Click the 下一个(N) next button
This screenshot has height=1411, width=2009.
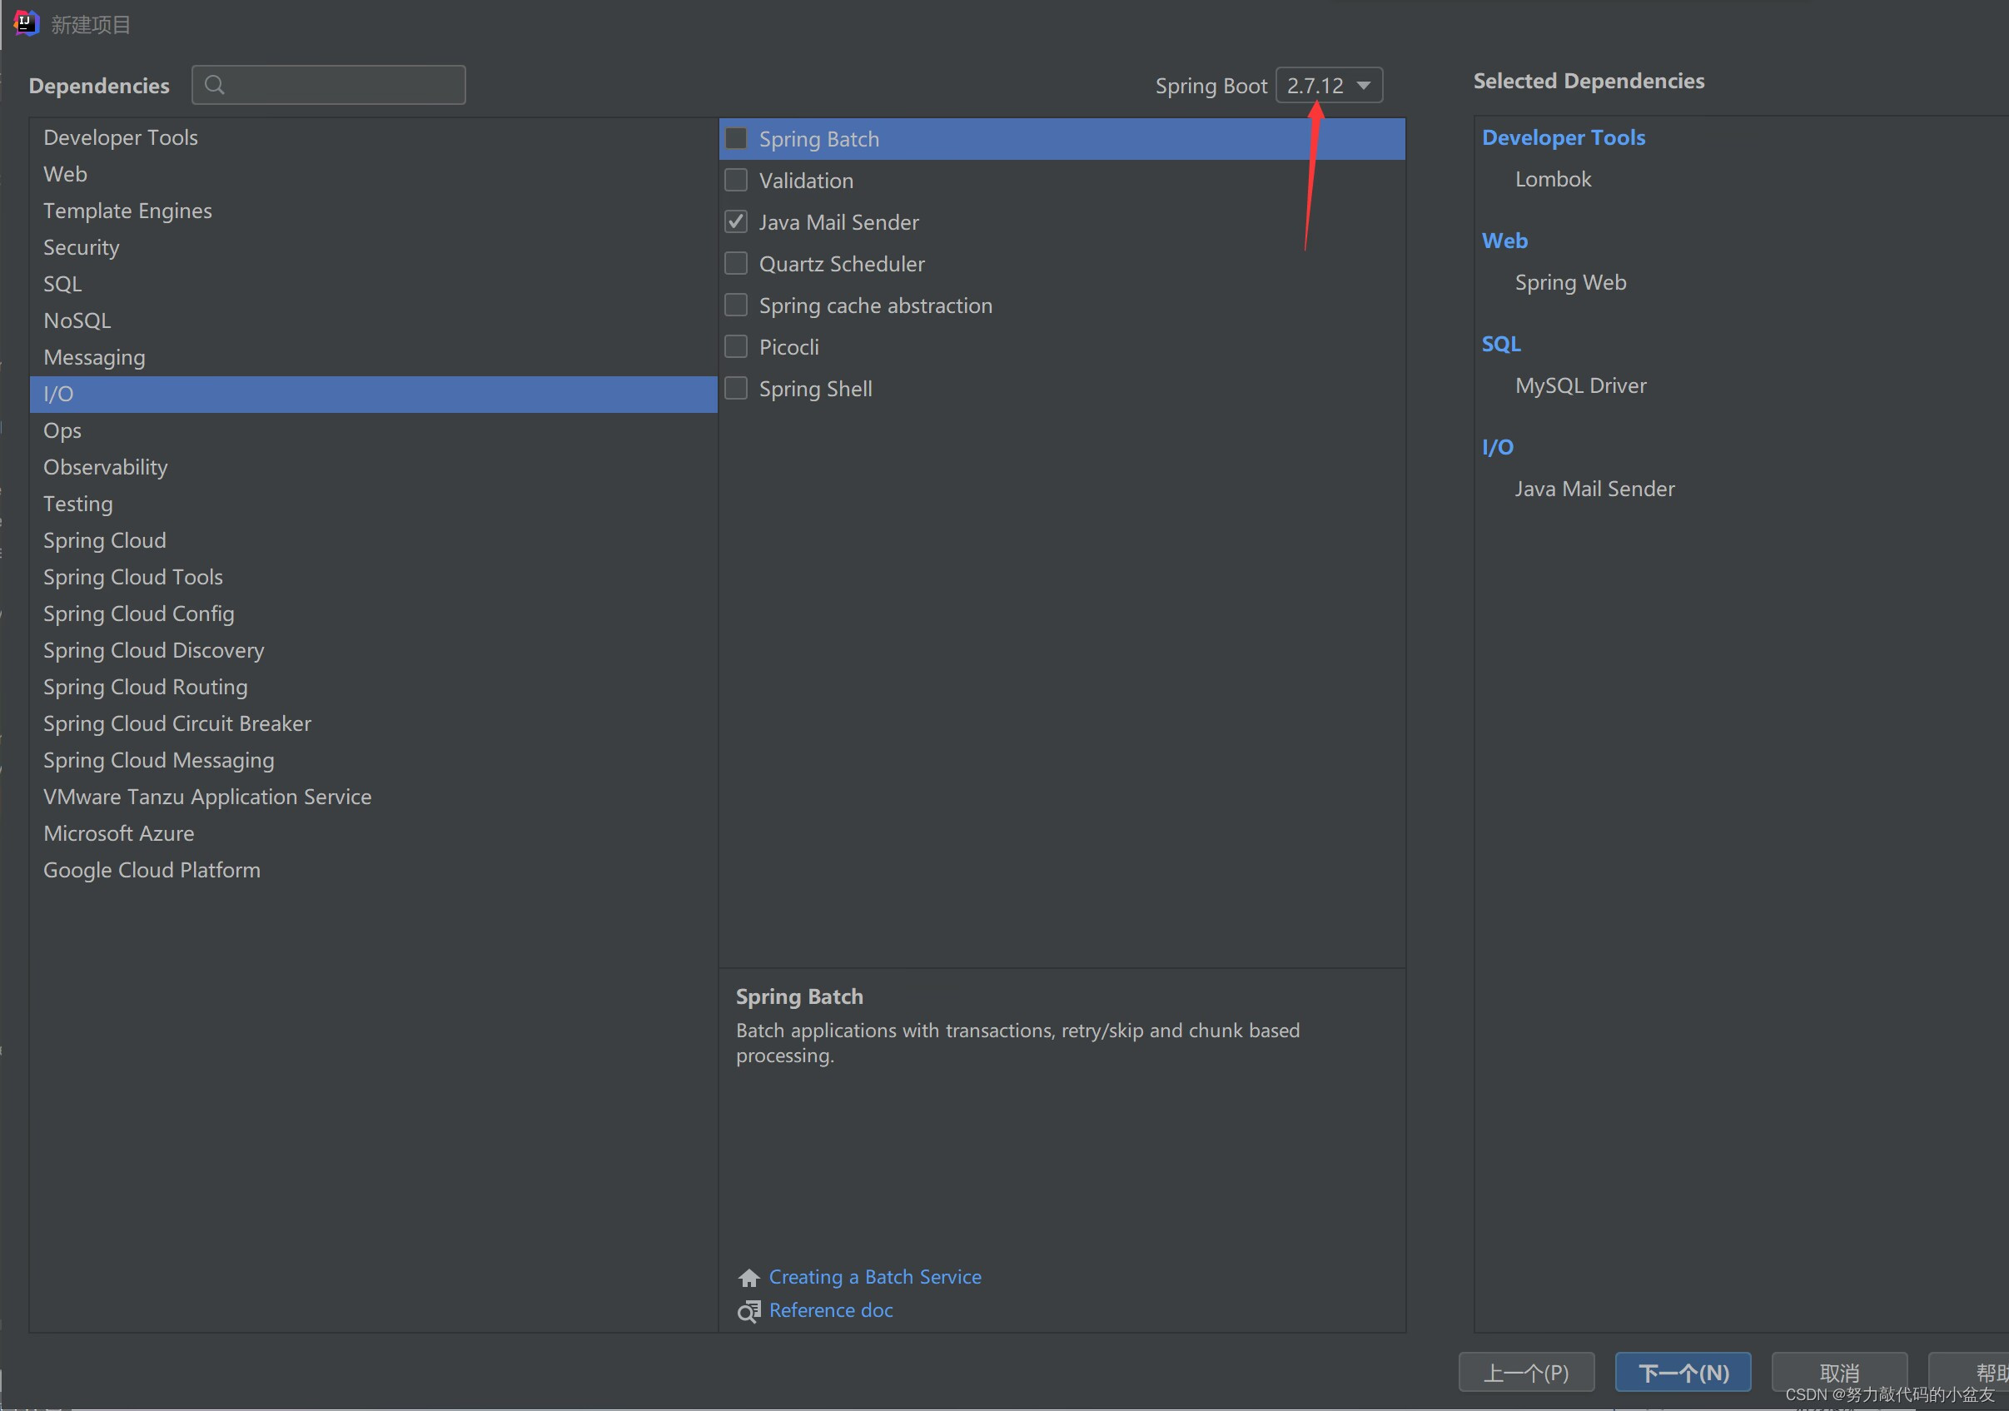coord(1682,1373)
